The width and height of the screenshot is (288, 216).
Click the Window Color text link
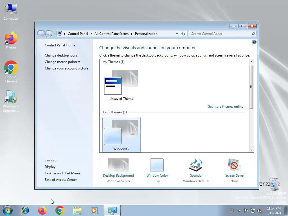(x=157, y=175)
